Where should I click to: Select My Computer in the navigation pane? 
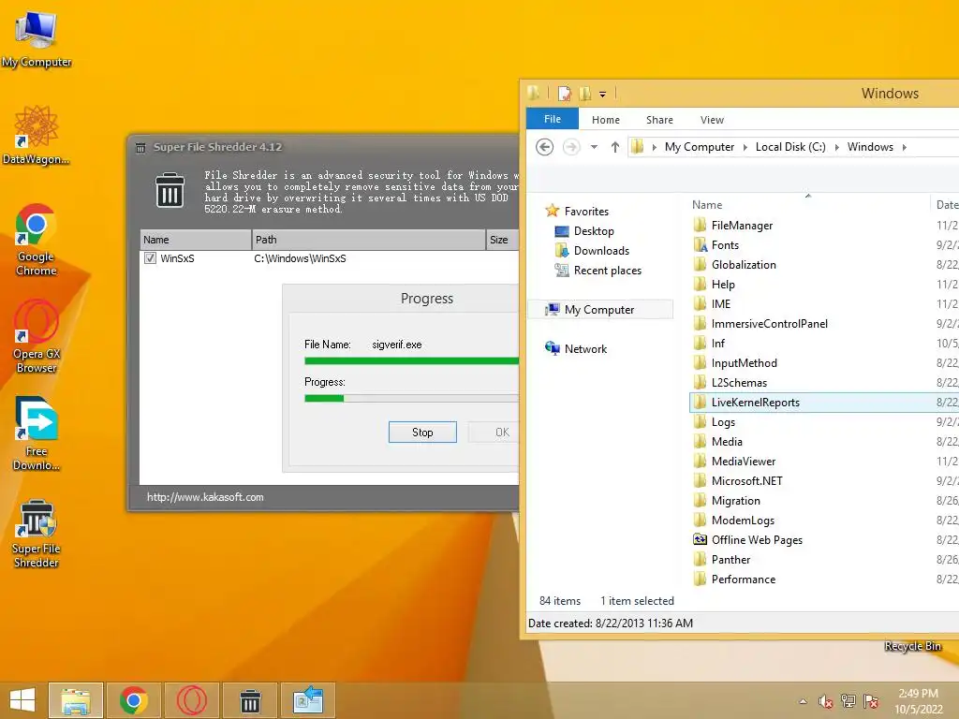[x=598, y=309]
